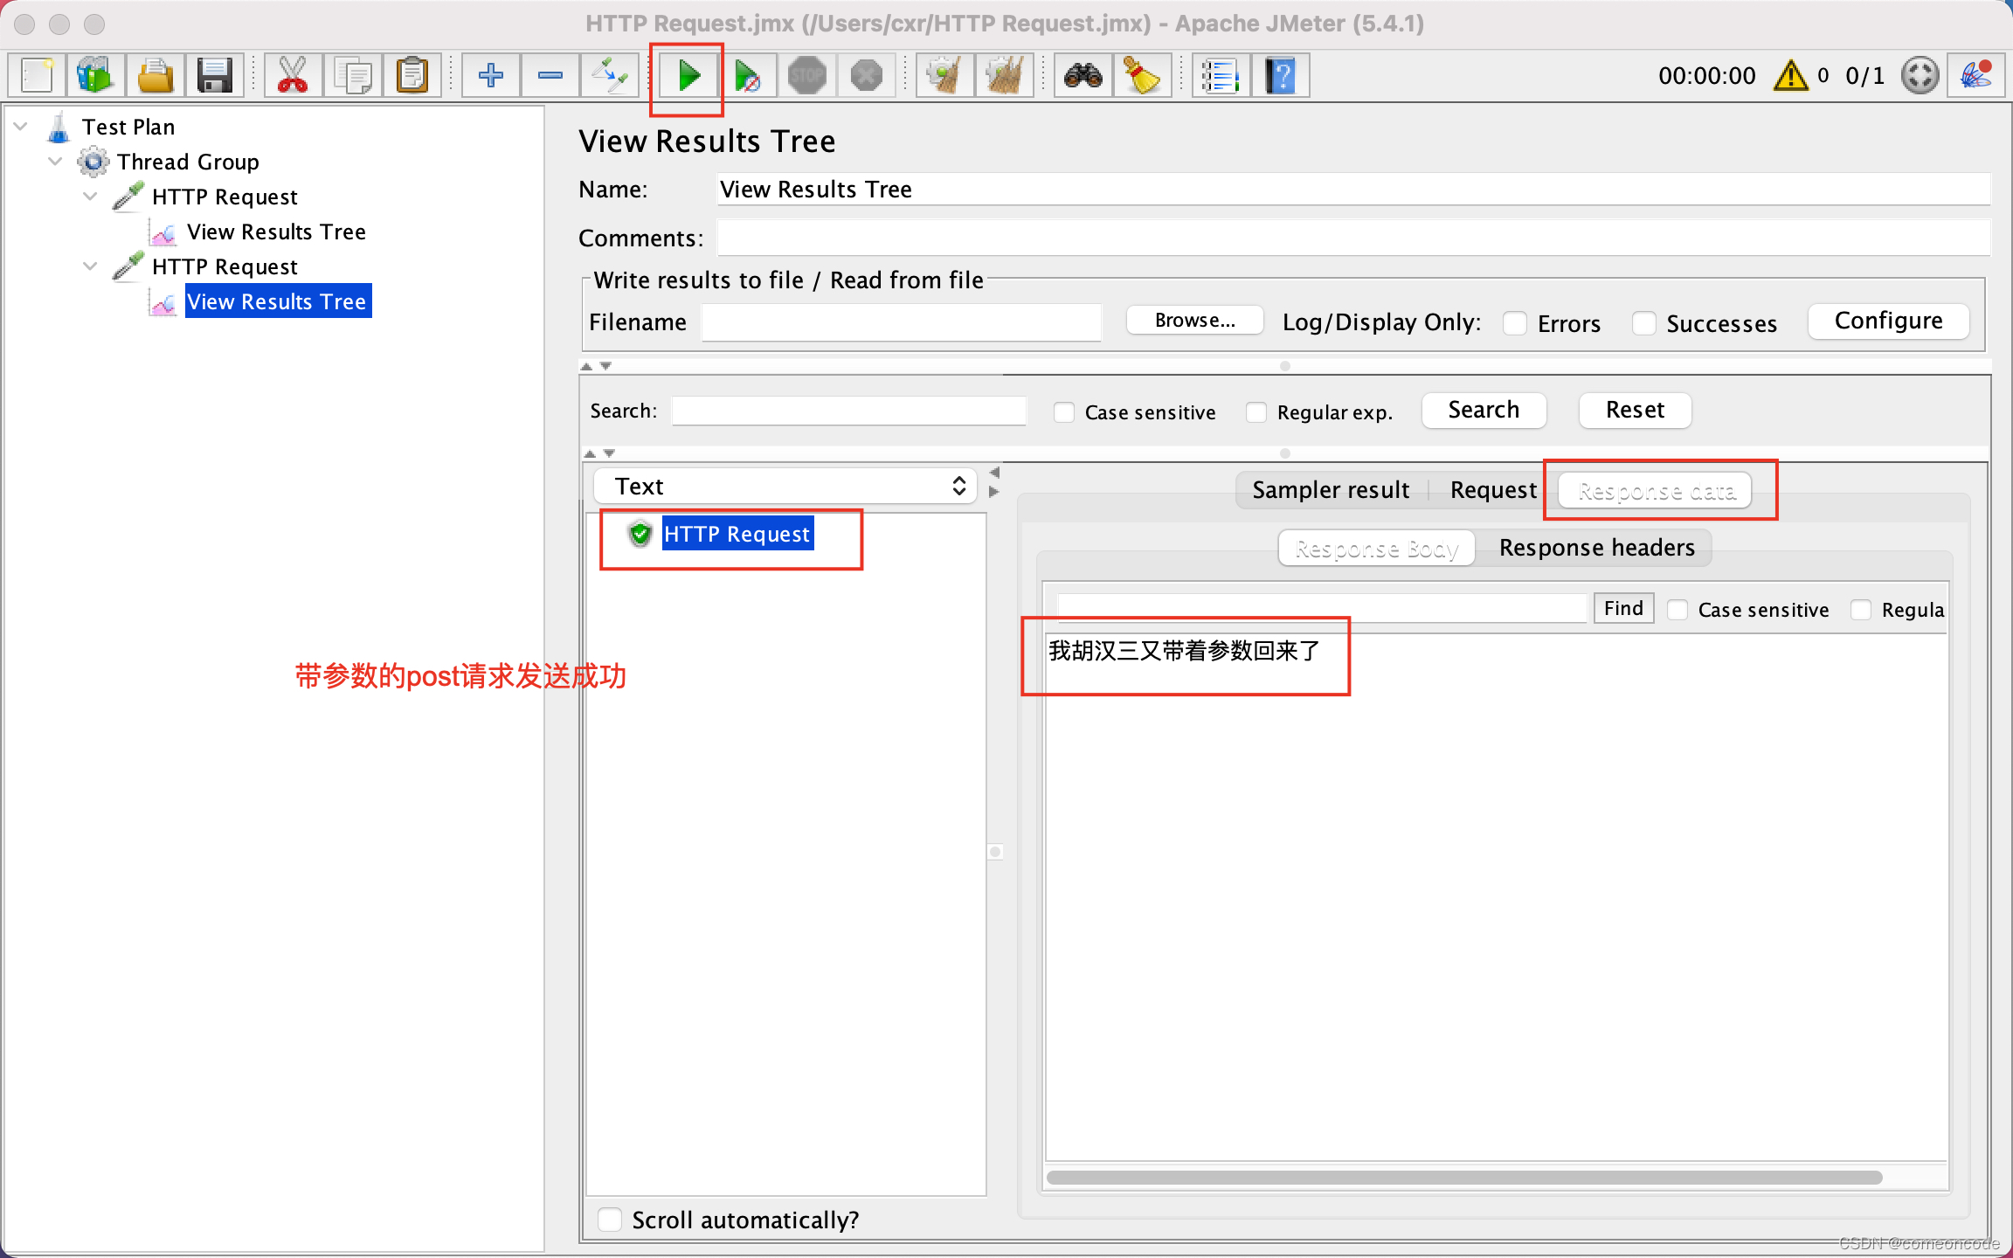Switch to the Request tab
Image resolution: width=2013 pixels, height=1258 pixels.
tap(1493, 490)
